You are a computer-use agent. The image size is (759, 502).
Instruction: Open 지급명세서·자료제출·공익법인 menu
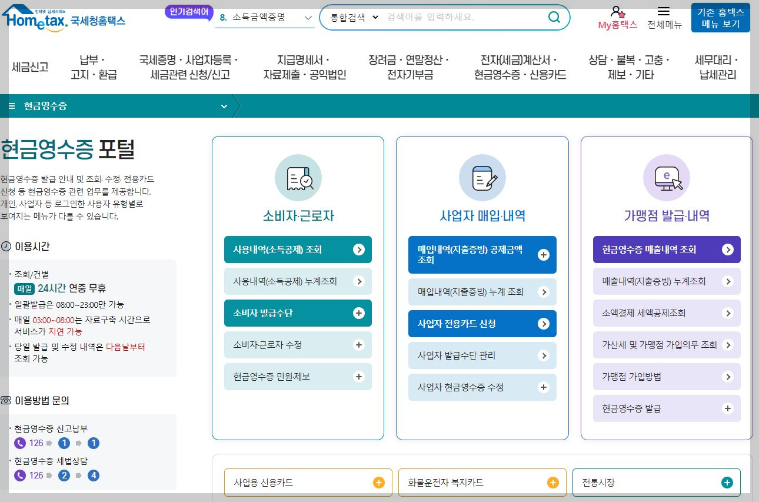[x=304, y=67]
